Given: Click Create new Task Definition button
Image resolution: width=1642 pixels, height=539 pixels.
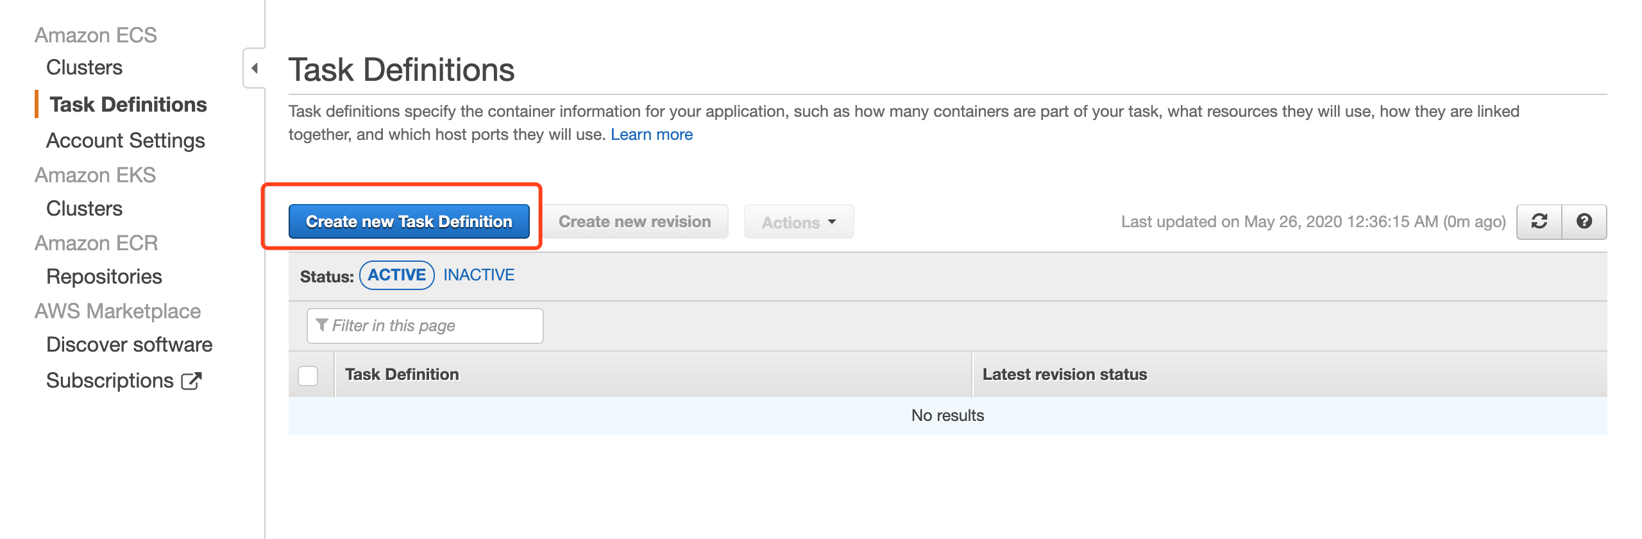Looking at the screenshot, I should pos(409,221).
